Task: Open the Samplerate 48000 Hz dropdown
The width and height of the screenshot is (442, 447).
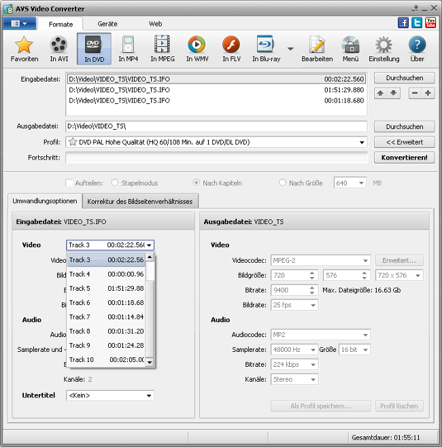Action: point(294,349)
